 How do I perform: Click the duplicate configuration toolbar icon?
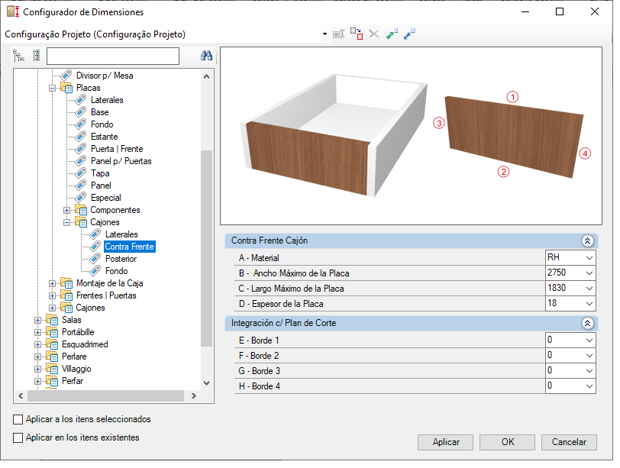click(357, 34)
